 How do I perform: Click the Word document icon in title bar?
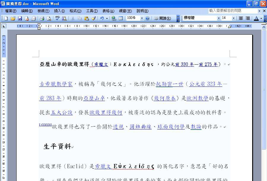(3, 4)
